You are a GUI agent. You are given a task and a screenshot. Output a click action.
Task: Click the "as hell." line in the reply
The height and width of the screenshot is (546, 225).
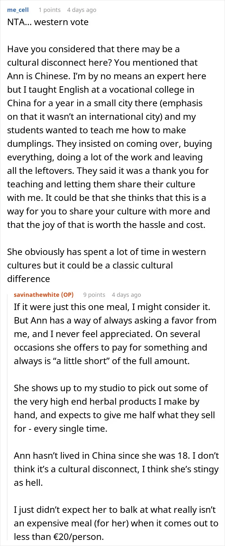coord(28,483)
